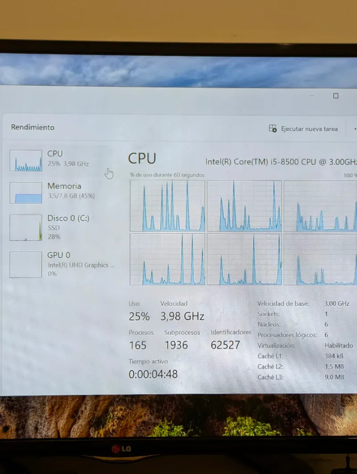Image resolution: width=357 pixels, height=474 pixels.
Task: Click the Subprocesos count 1936
Action: click(176, 345)
